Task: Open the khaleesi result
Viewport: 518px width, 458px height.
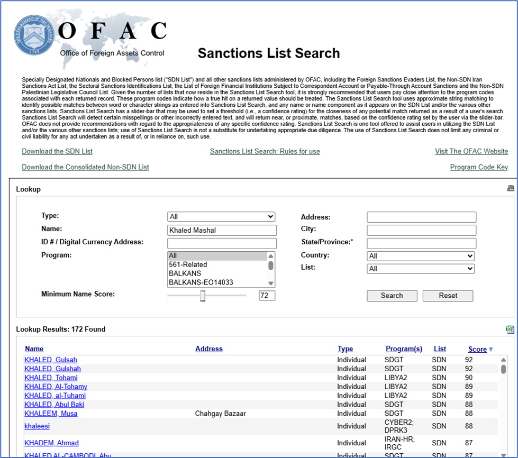Action: click(x=37, y=426)
